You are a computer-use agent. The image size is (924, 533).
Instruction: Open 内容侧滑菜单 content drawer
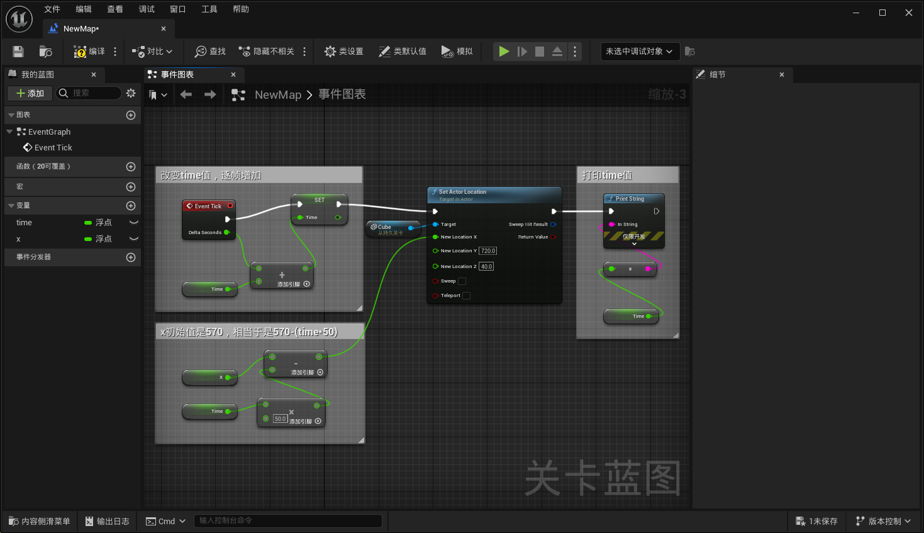[x=39, y=521]
